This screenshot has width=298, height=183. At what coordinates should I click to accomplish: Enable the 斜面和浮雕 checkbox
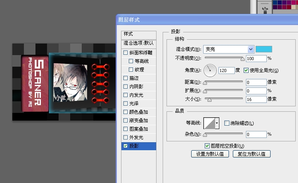(125, 52)
